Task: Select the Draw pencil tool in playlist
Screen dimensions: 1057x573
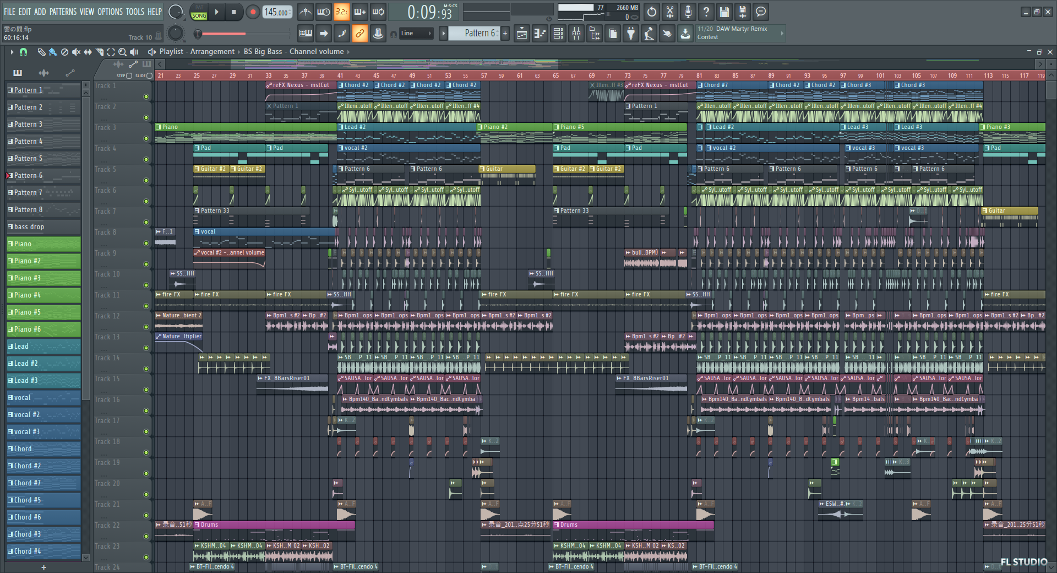Action: tap(41, 52)
